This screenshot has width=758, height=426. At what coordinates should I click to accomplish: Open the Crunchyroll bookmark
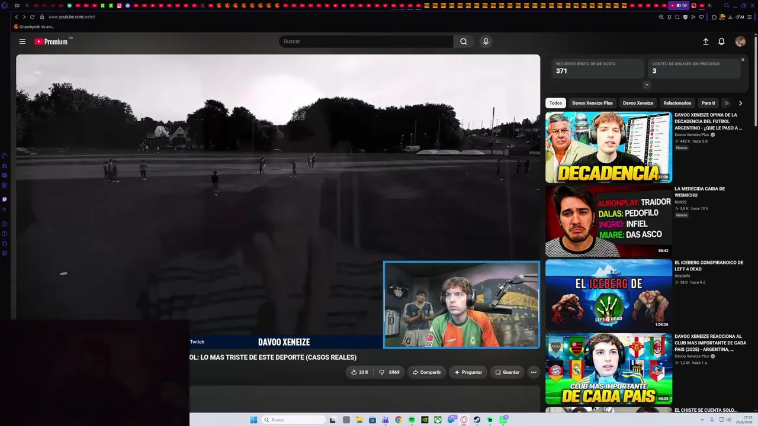(33, 27)
